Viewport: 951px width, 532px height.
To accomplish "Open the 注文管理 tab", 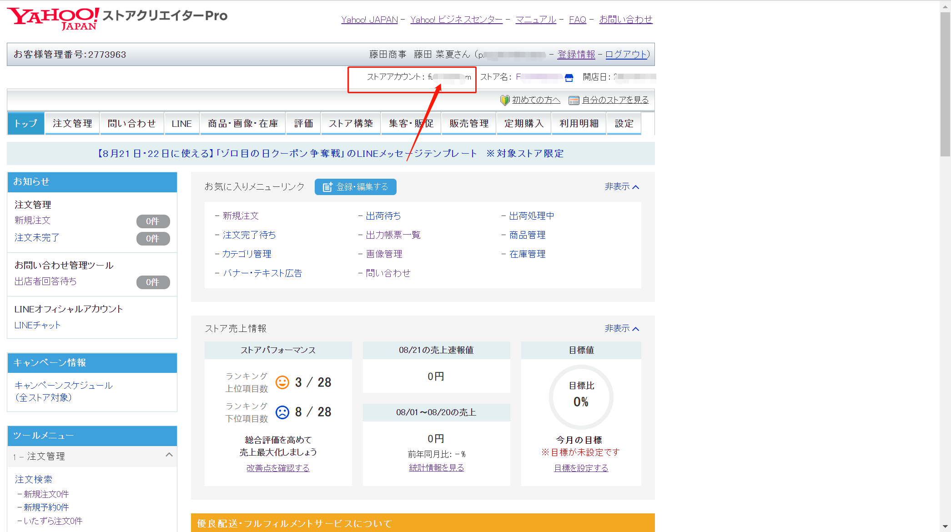I will [72, 124].
